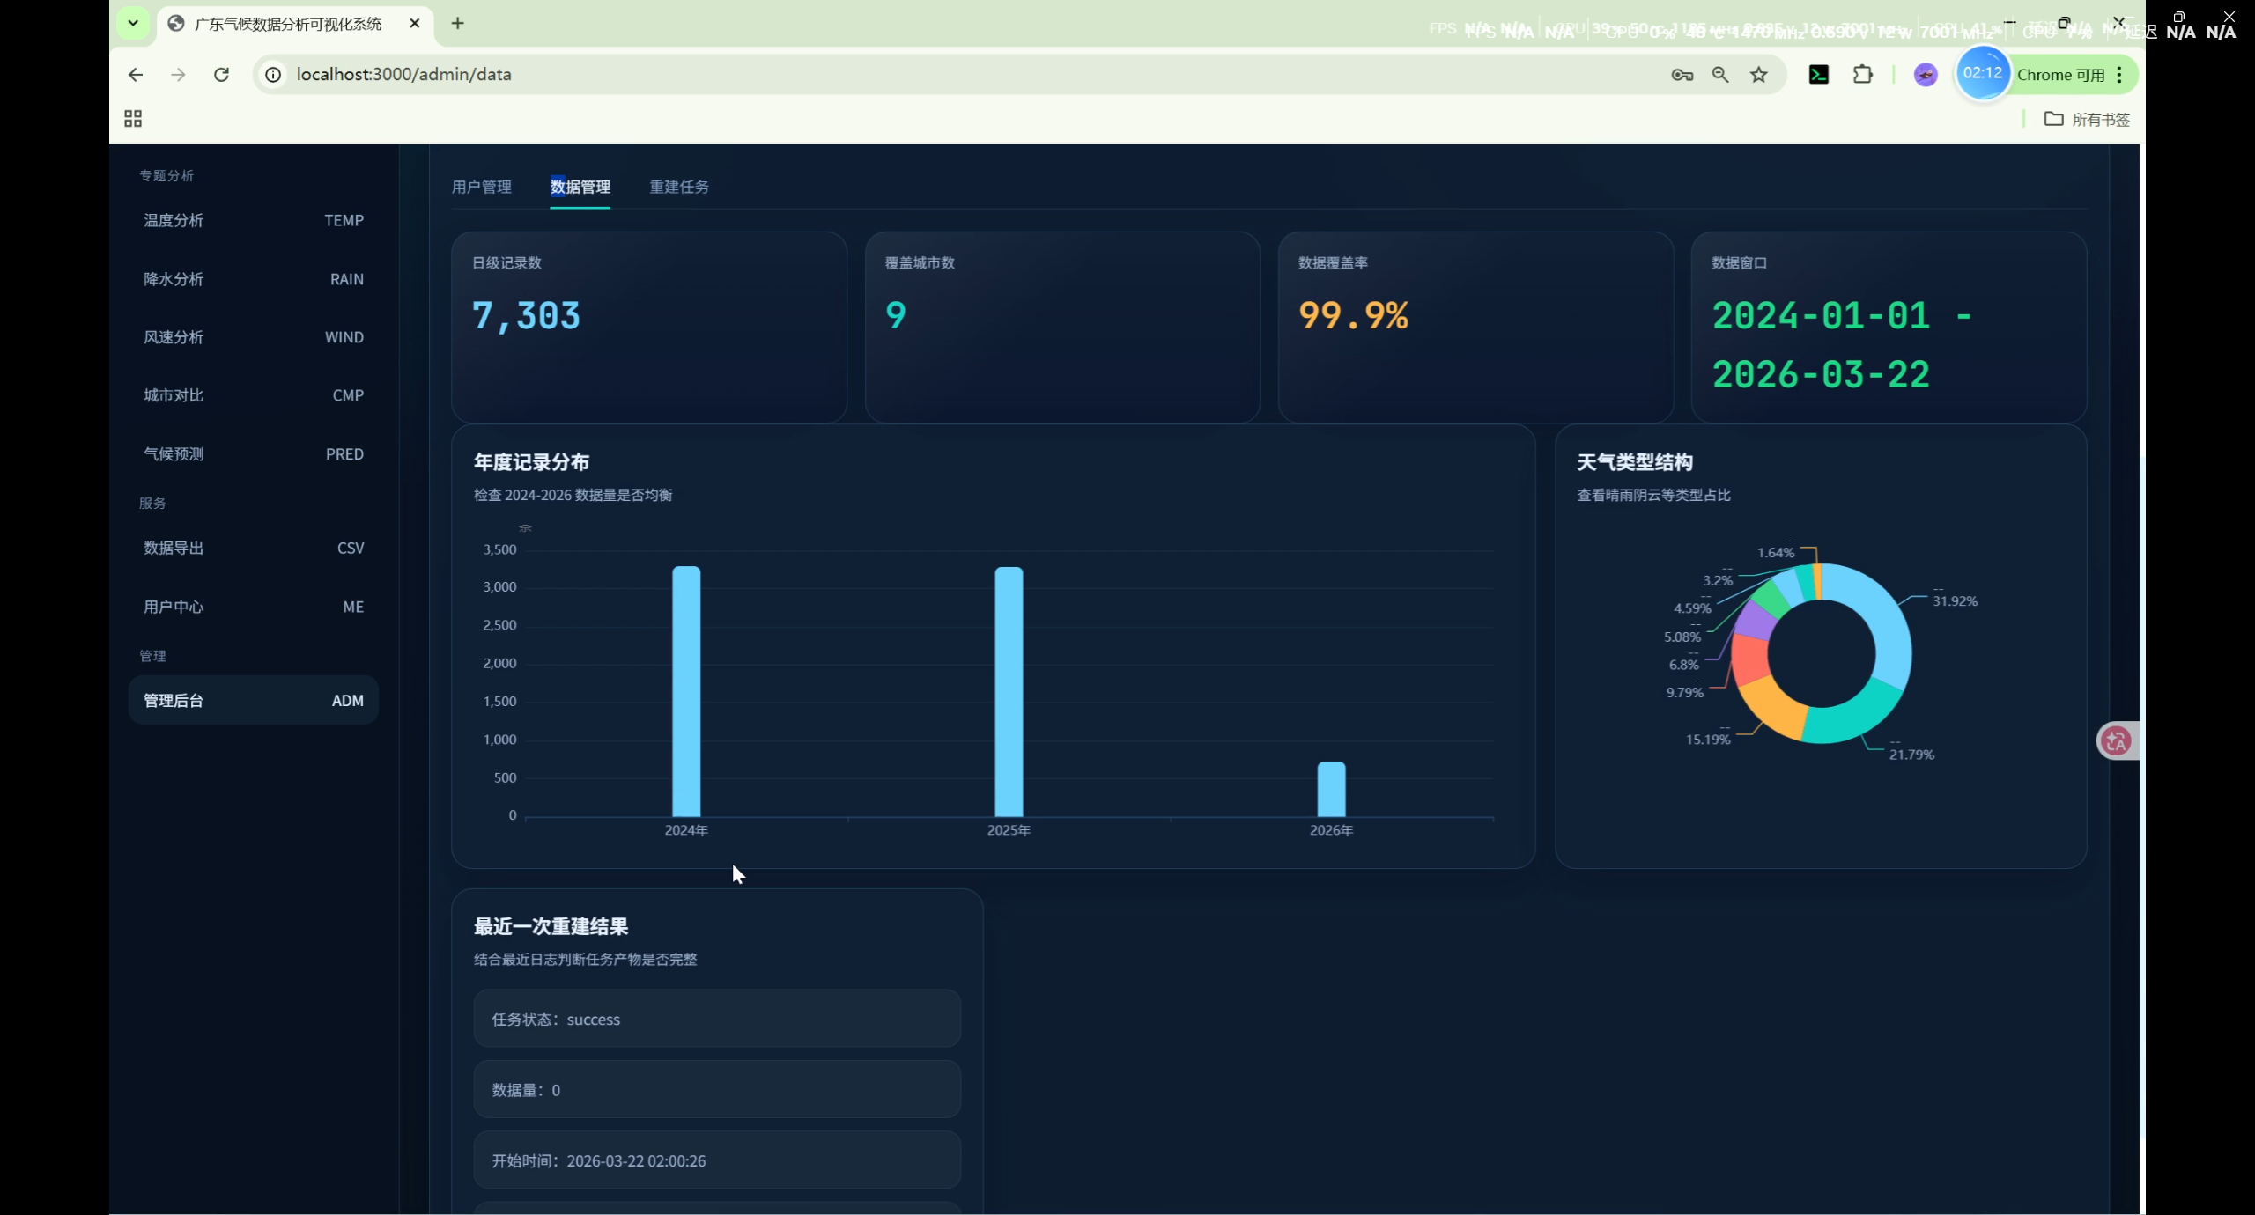Click the floating translate icon at right edge
The height and width of the screenshot is (1215, 2255).
[2116, 741]
